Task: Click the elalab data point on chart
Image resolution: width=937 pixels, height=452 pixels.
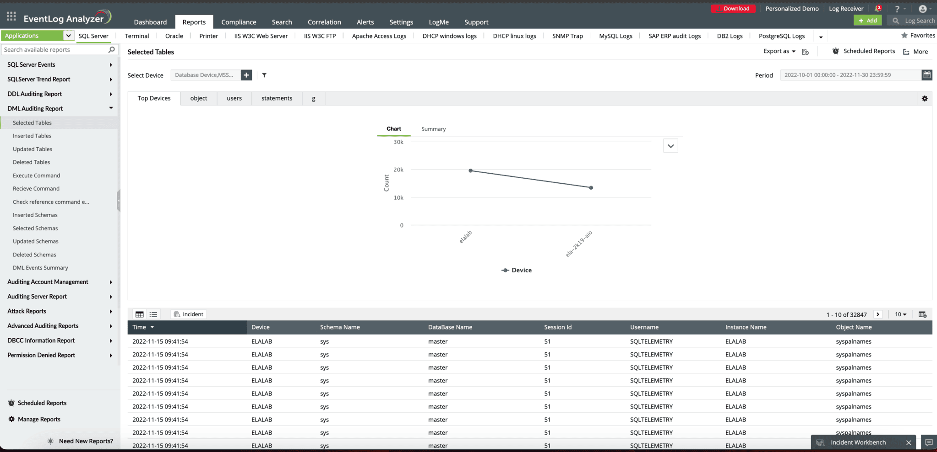Action: click(470, 171)
